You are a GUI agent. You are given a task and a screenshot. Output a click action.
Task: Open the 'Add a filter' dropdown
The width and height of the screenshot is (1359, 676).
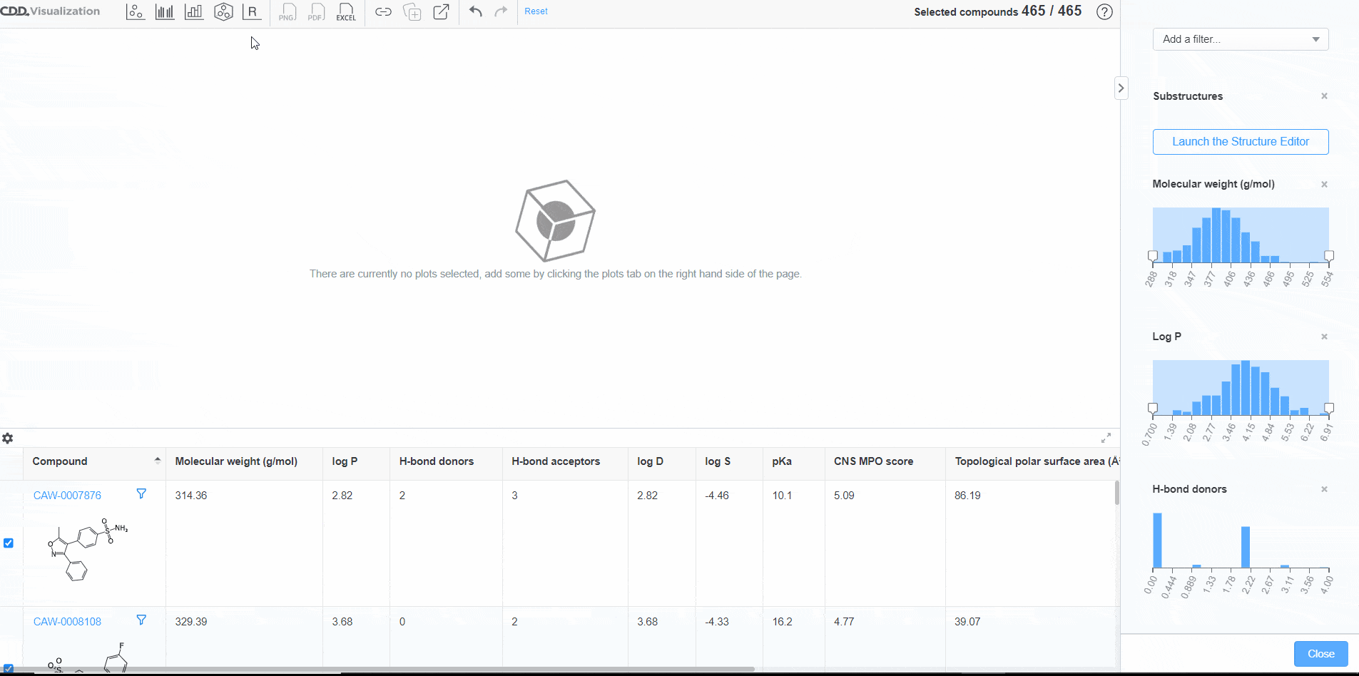(x=1240, y=39)
